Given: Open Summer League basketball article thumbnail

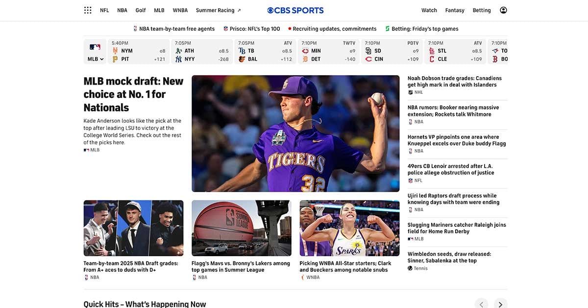Looking at the screenshot, I should [242, 228].
